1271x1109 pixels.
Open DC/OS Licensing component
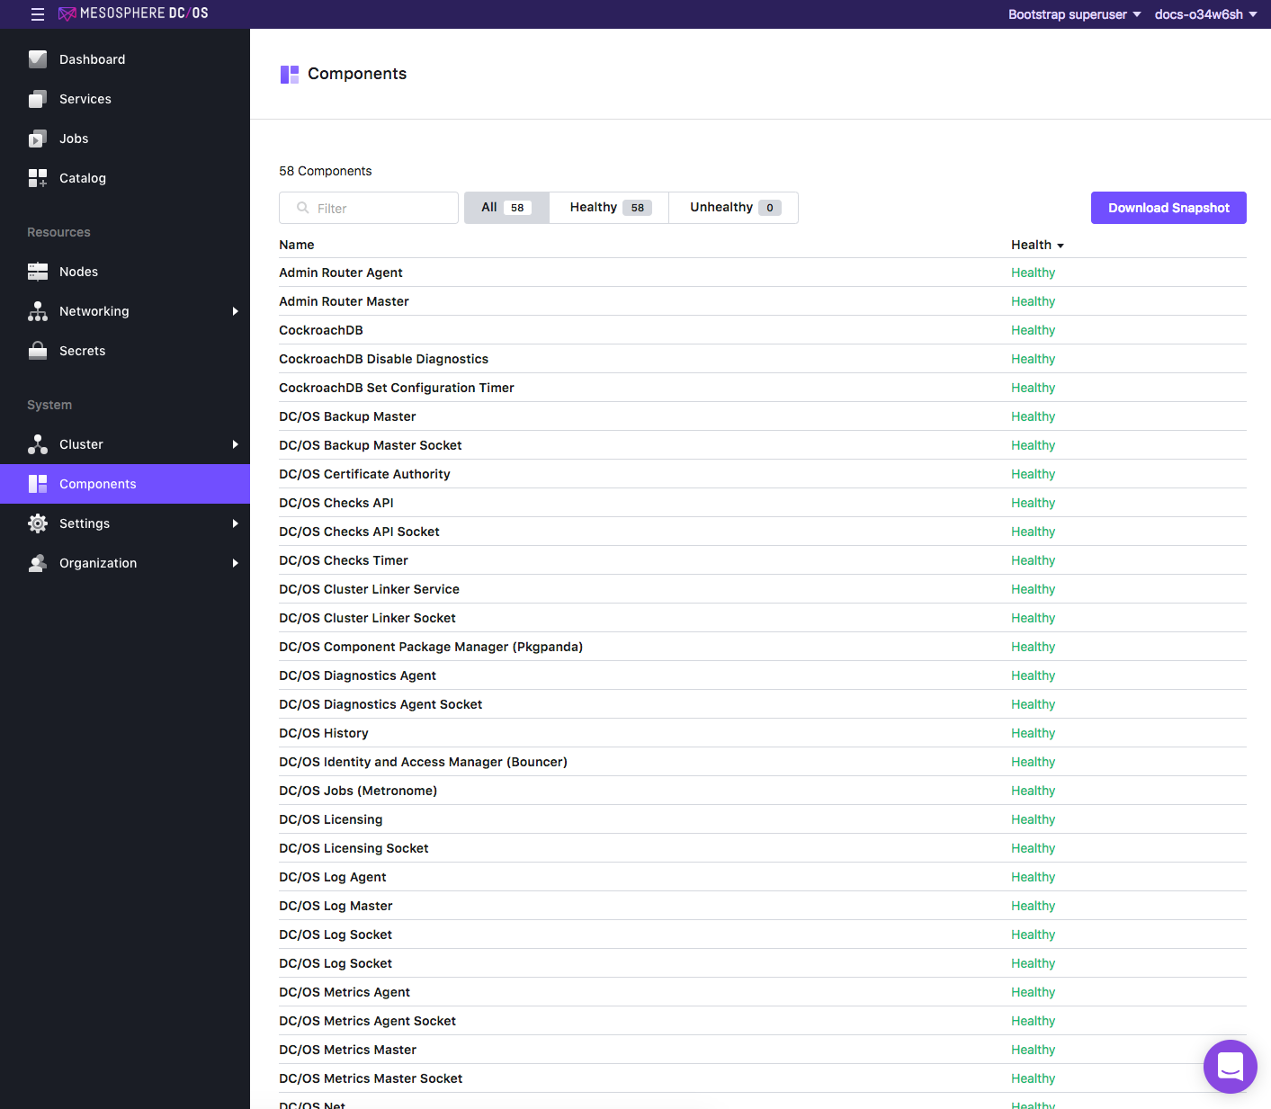click(x=331, y=819)
